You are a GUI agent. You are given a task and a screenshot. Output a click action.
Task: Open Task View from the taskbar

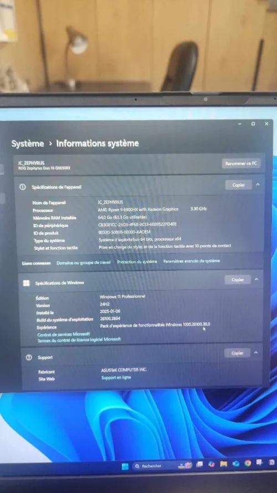click(x=199, y=464)
